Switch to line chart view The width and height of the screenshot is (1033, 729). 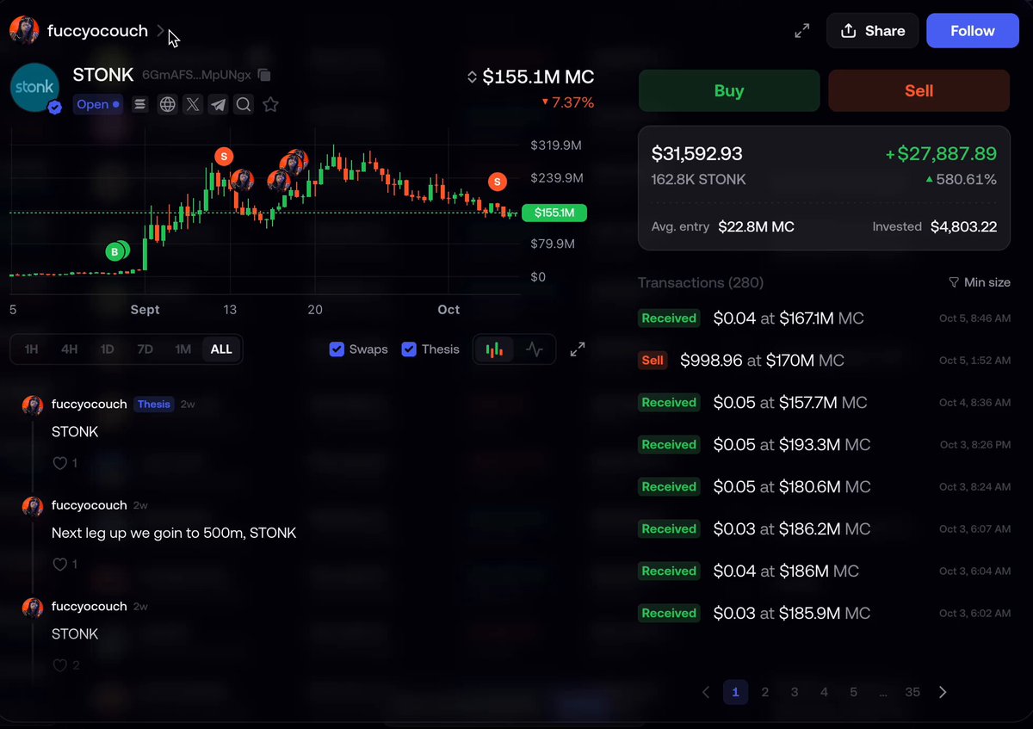point(535,349)
